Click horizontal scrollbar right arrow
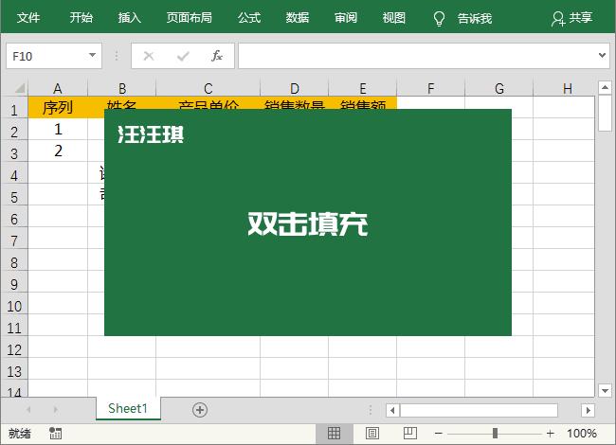The image size is (616, 445). coord(588,411)
